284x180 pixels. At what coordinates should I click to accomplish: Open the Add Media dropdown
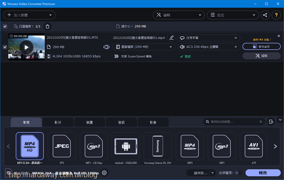[x=29, y=15]
